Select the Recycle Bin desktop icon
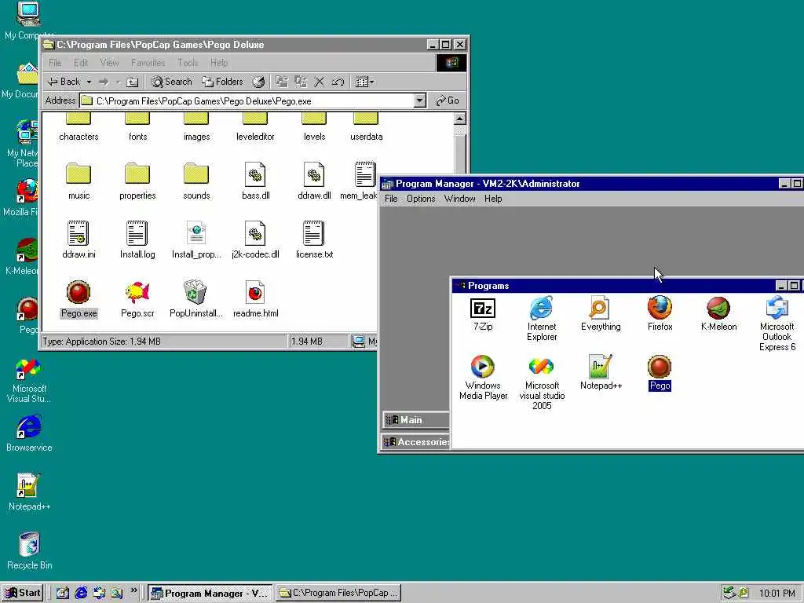Viewport: 804px width, 603px height. tap(29, 551)
